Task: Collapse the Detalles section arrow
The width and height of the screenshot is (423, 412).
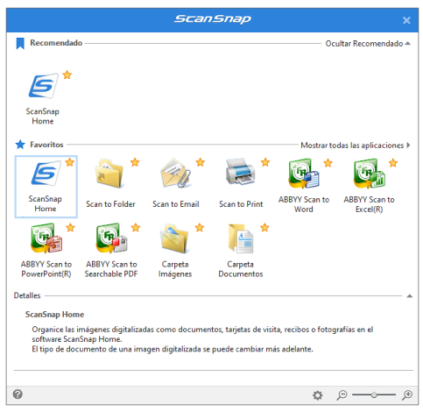Action: [409, 296]
